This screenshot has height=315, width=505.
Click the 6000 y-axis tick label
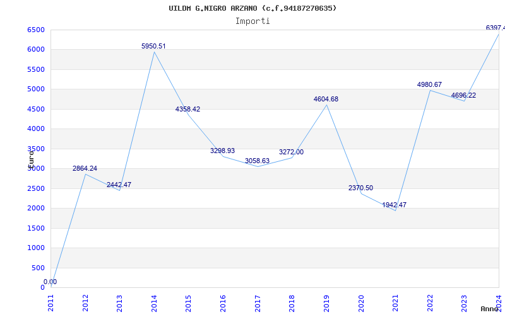(36, 50)
